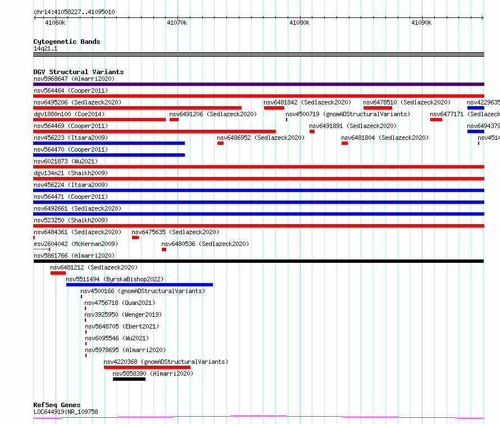
Task: Click nsv6495206 (Sedlazeck2020) label
Action: [x=78, y=102]
